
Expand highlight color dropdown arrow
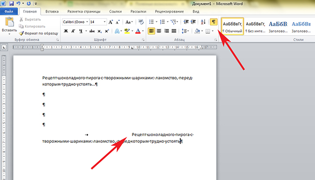pyautogui.click(x=132, y=31)
